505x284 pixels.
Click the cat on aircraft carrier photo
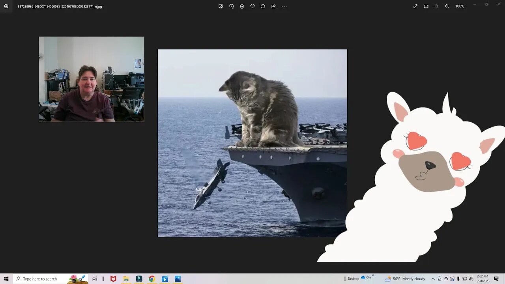tap(252, 143)
